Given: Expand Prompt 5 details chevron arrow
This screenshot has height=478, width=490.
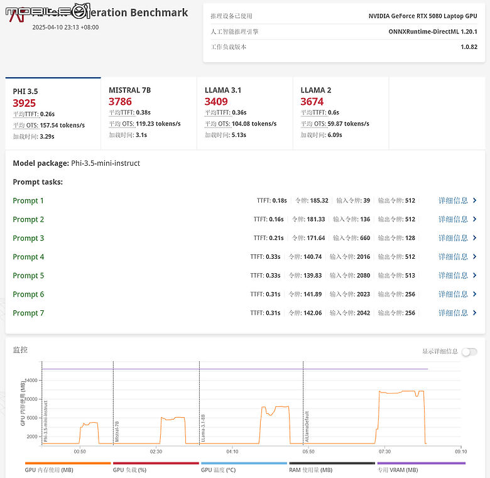Looking at the screenshot, I should [475, 275].
